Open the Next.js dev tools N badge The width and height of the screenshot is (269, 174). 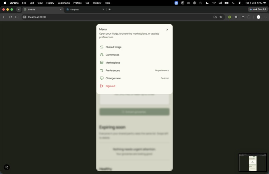(7, 167)
